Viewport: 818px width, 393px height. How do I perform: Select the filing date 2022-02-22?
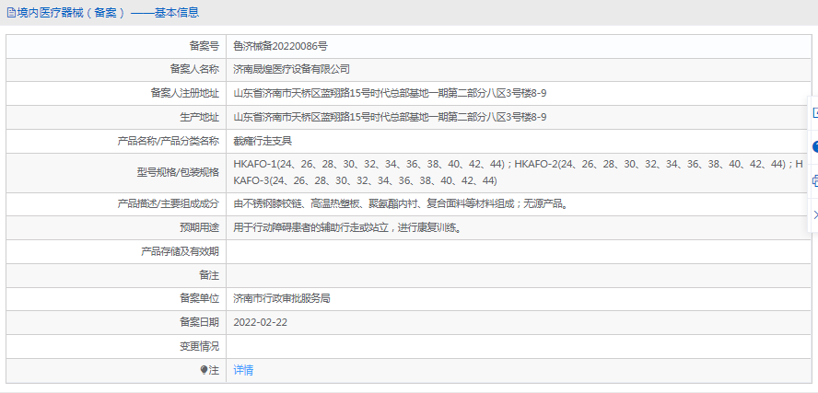(x=261, y=323)
